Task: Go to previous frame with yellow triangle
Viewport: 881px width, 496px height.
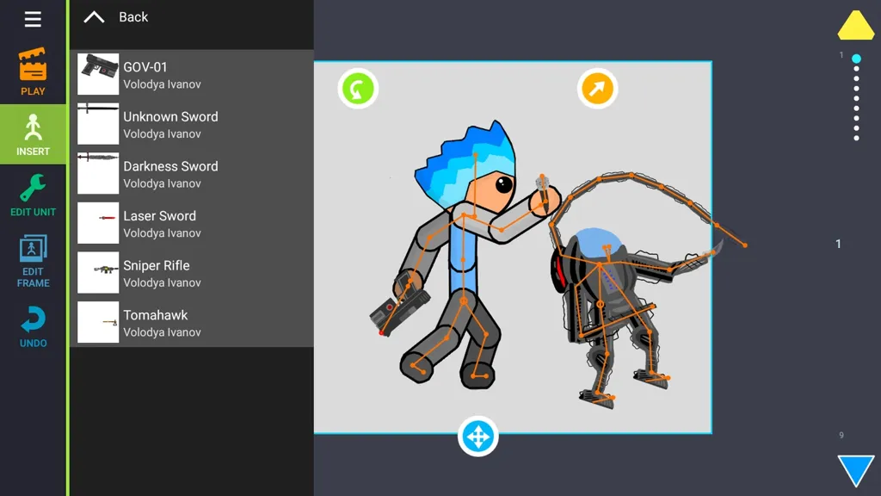Action: [855, 26]
